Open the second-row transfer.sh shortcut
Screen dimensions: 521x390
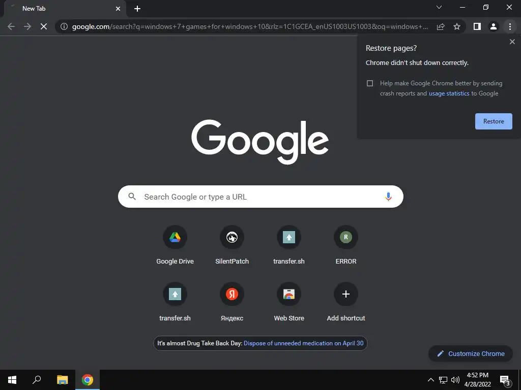tap(175, 302)
